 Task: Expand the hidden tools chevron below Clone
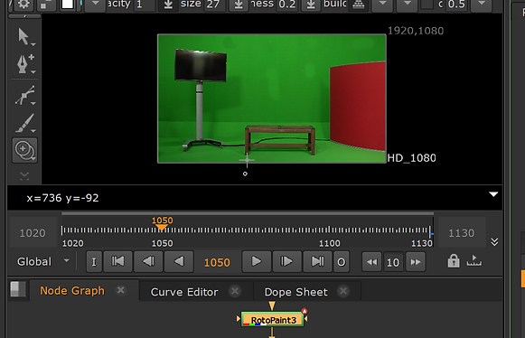(x=24, y=175)
